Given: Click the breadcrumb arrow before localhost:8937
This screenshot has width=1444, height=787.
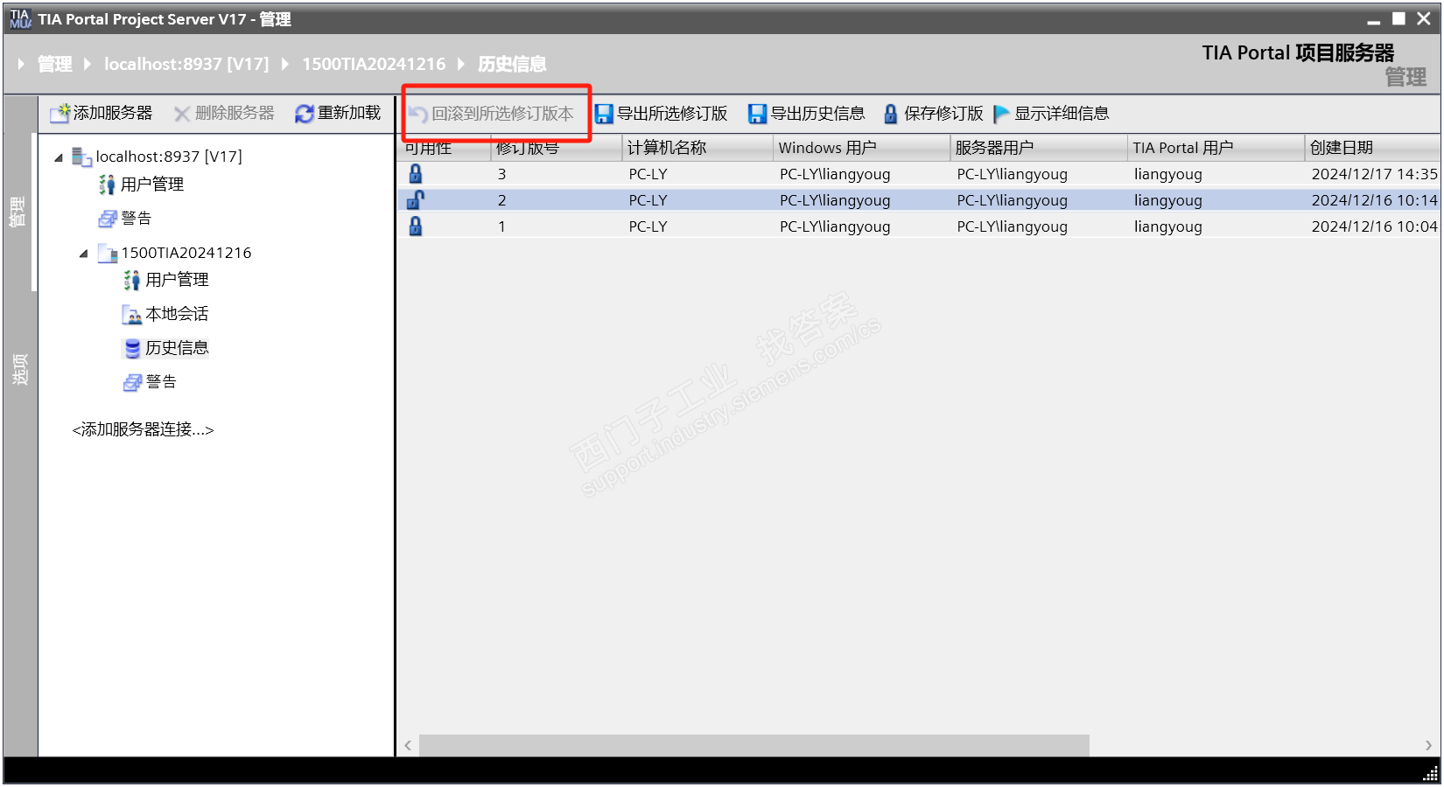Looking at the screenshot, I should click(88, 64).
